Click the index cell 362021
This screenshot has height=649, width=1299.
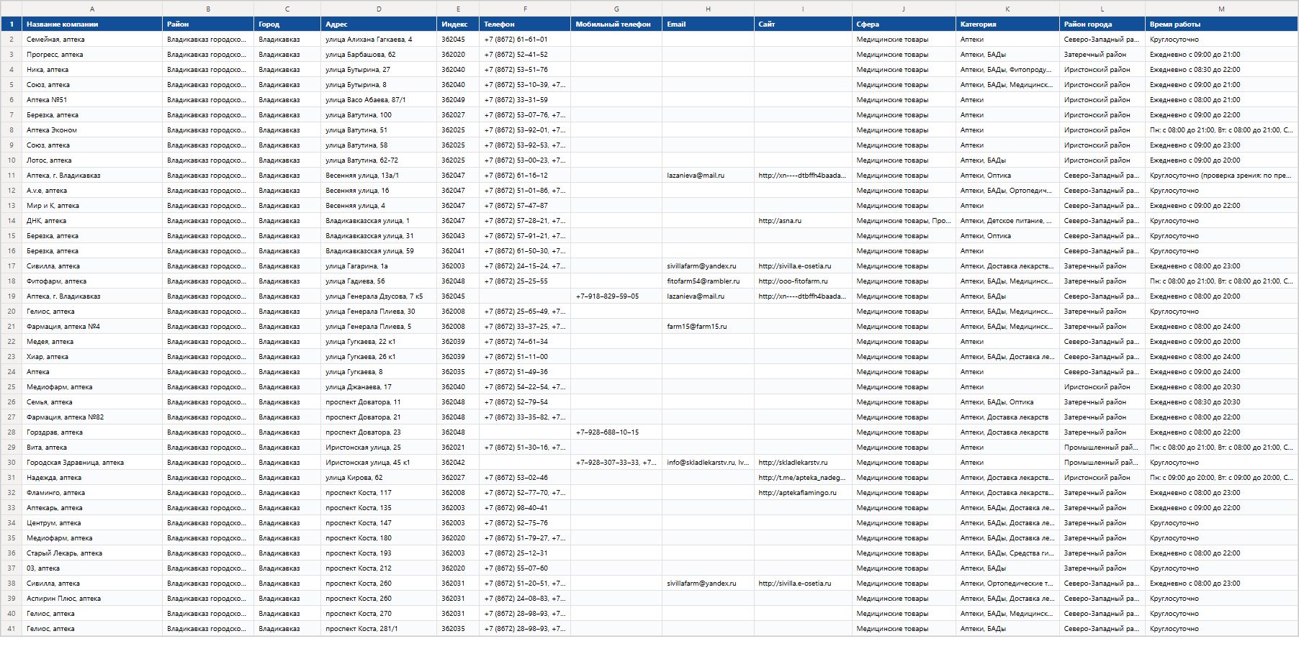click(458, 448)
